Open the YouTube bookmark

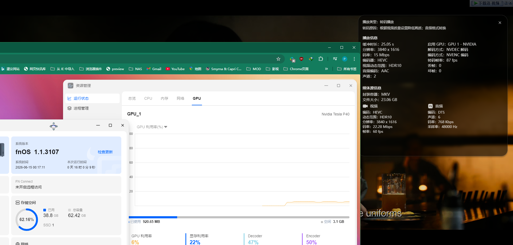(x=175, y=69)
